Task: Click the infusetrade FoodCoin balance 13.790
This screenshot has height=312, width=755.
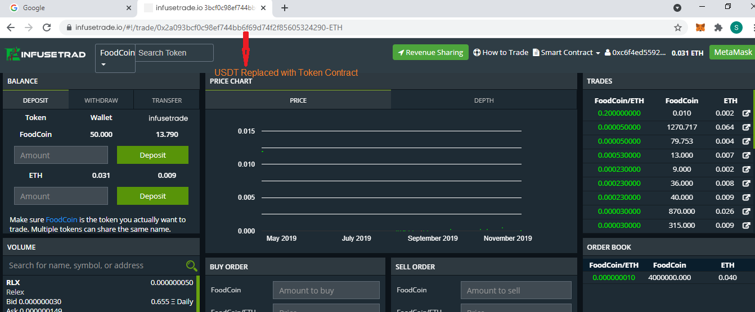Action: pyautogui.click(x=167, y=135)
